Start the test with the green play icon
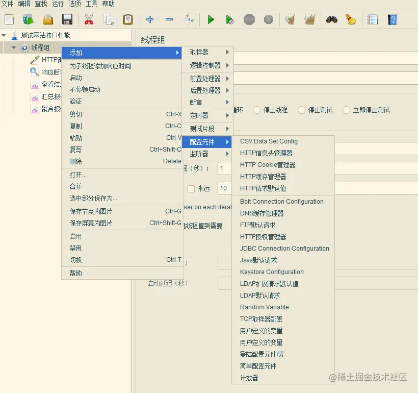This screenshot has width=418, height=393. 211,19
